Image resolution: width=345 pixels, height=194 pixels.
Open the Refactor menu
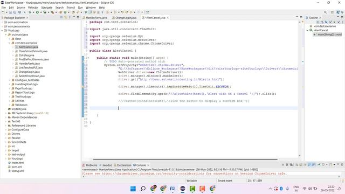(x=33, y=8)
